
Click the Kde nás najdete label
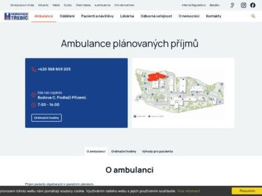[x=50, y=93]
